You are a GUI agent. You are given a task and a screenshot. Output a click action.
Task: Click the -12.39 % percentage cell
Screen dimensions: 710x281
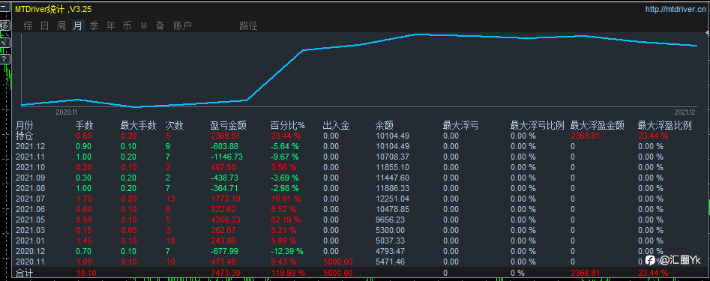coord(286,251)
